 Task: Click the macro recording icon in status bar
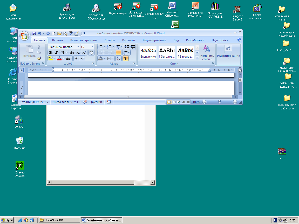pyautogui.click(x=108, y=102)
